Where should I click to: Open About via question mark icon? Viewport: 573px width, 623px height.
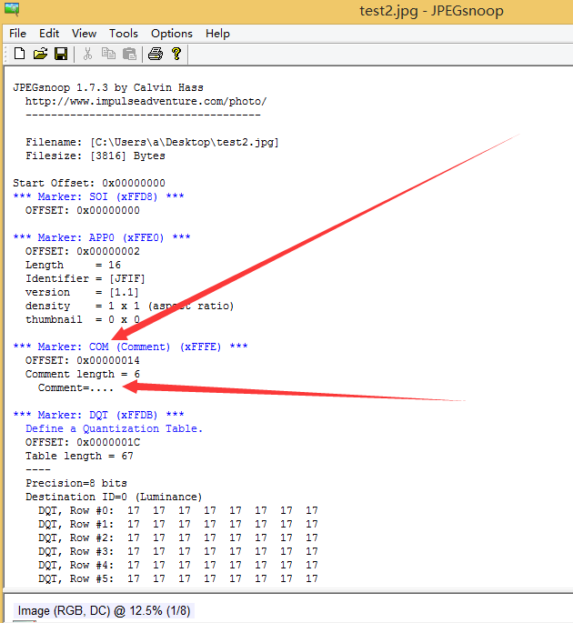176,54
